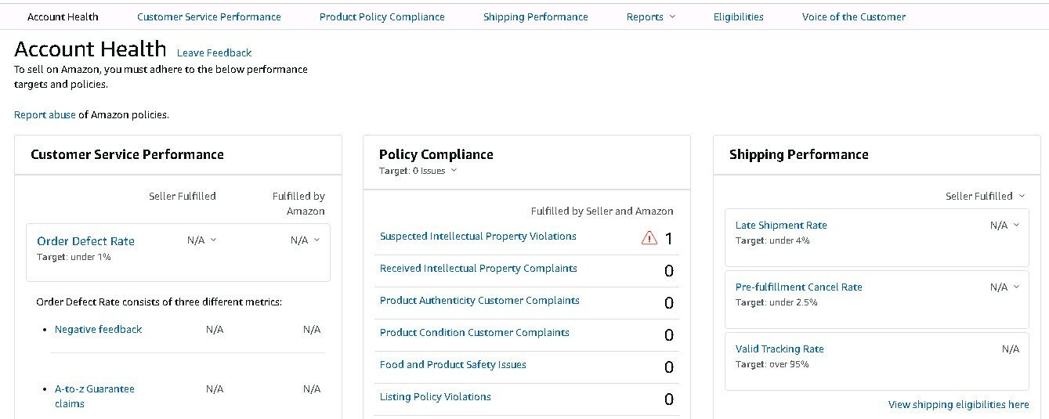
Task: Switch to Customer Service Performance tab
Action: coord(209,16)
